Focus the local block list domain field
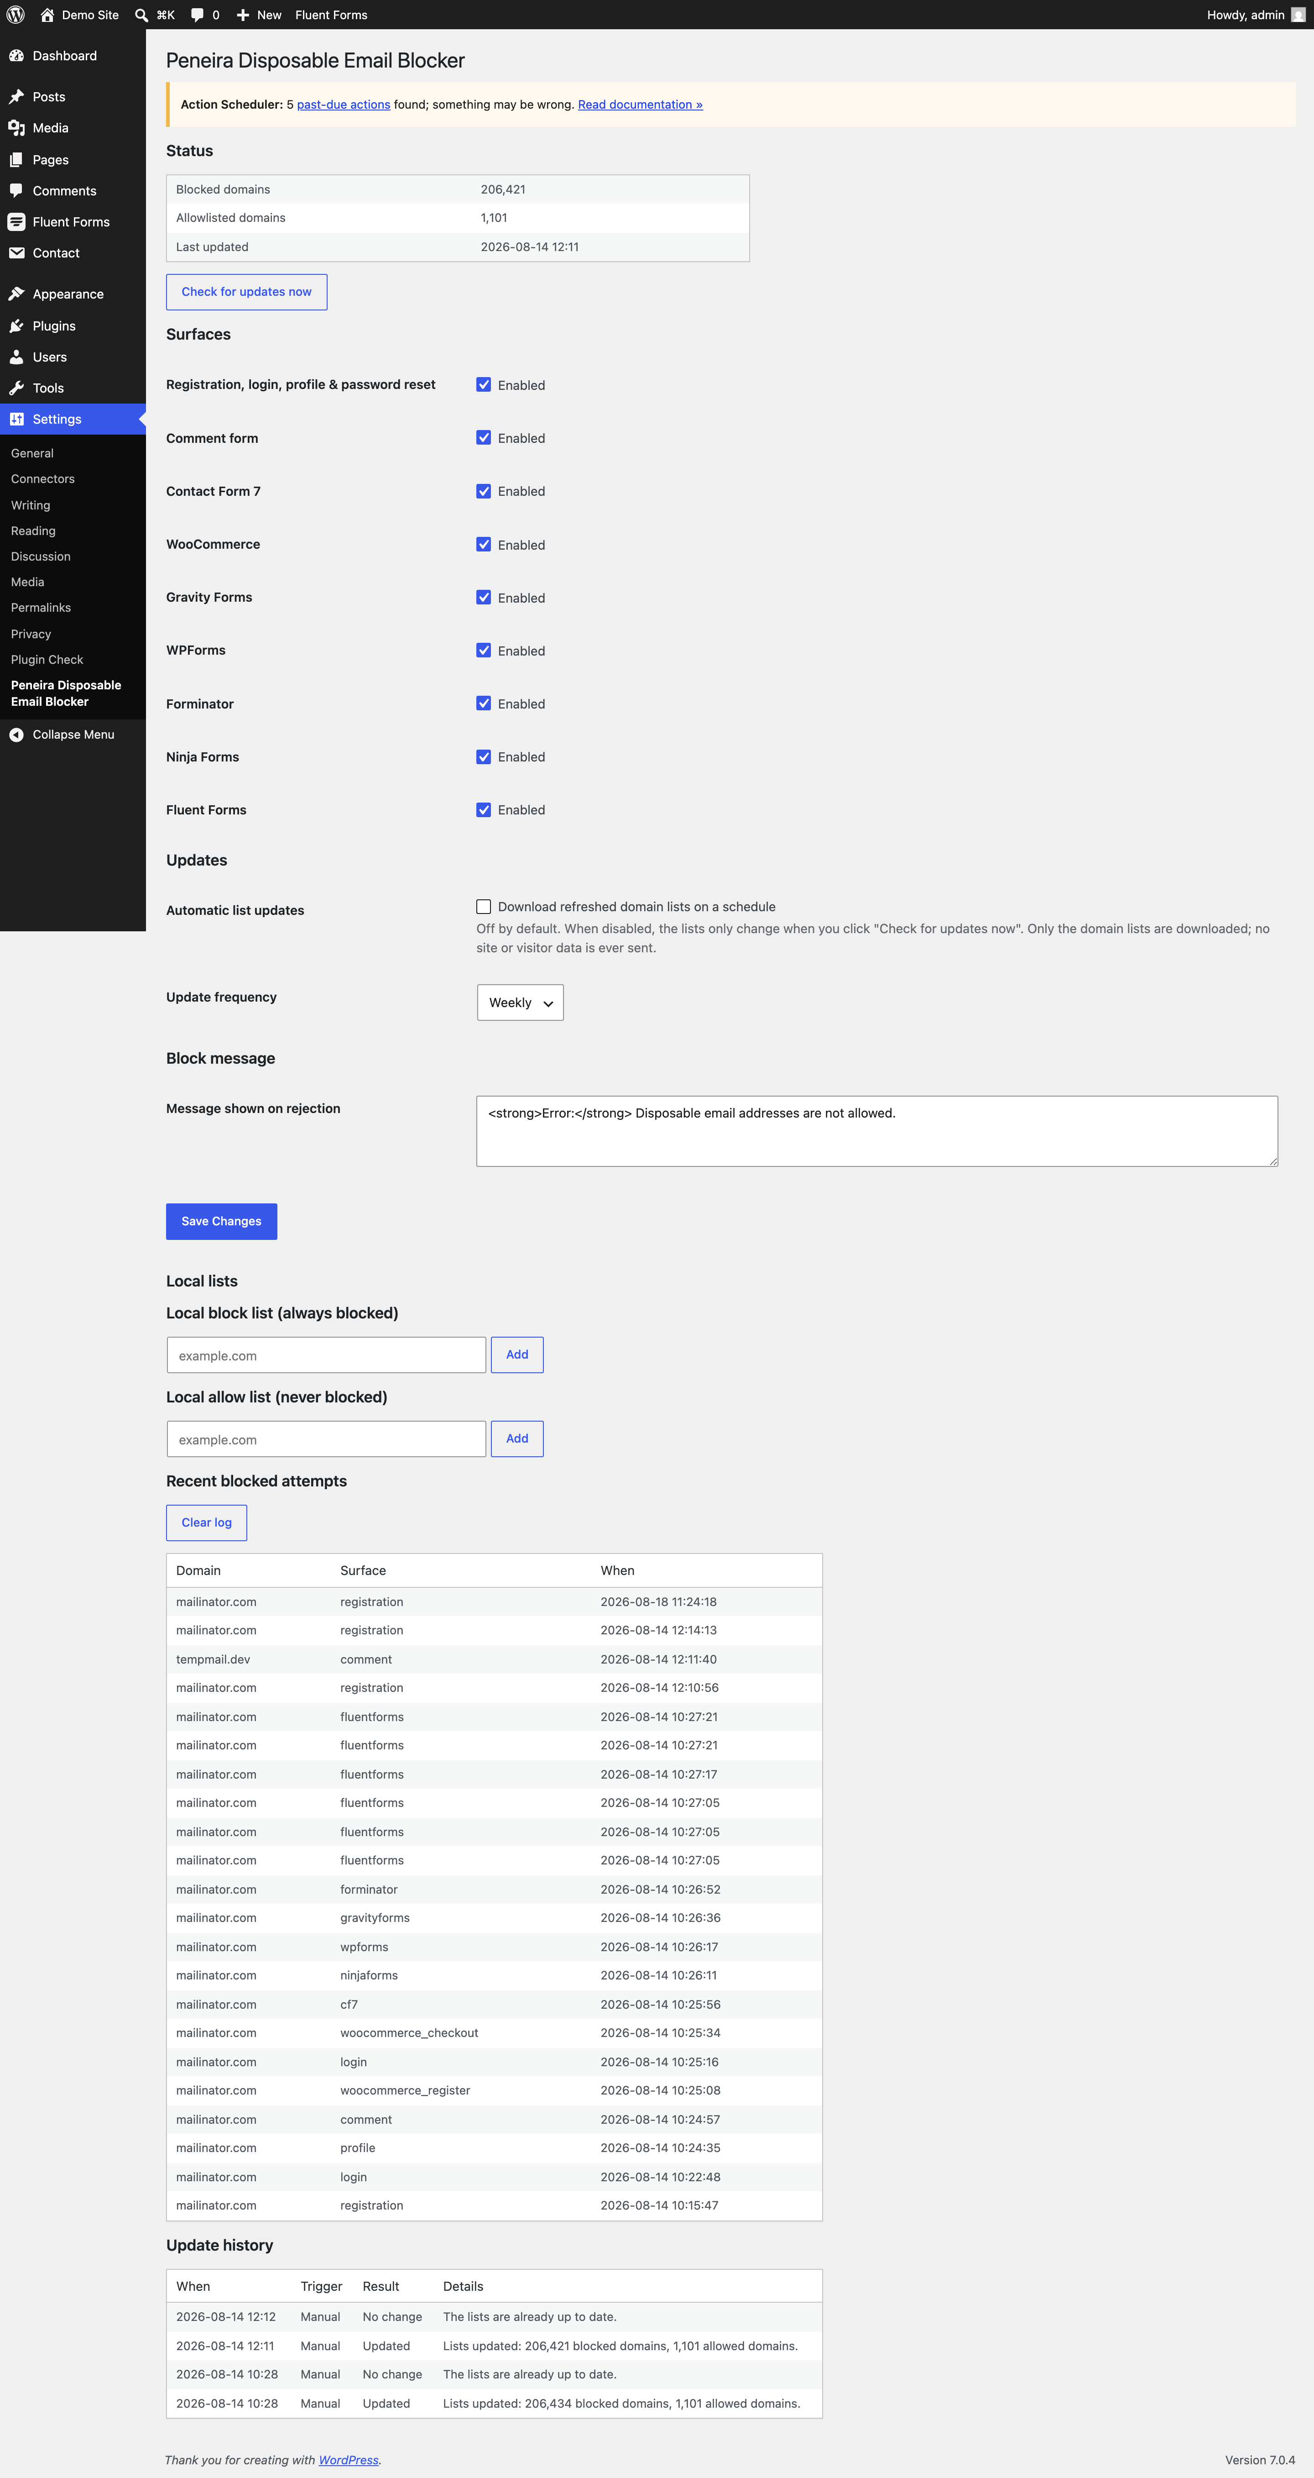Screen dimensions: 1314x2478 [x=326, y=1355]
